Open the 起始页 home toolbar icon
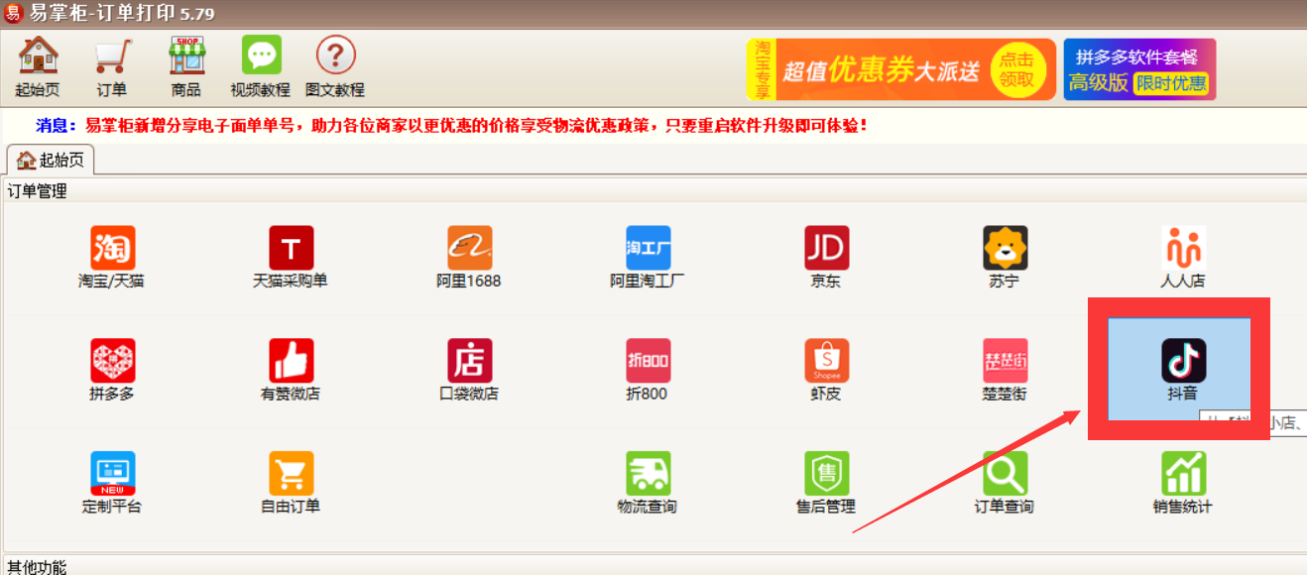Image resolution: width=1307 pixels, height=575 pixels. (x=38, y=66)
